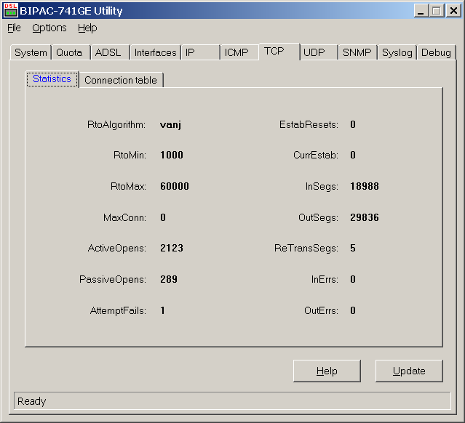
Task: Click the ActiveOpens value '2123'
Action: point(172,248)
